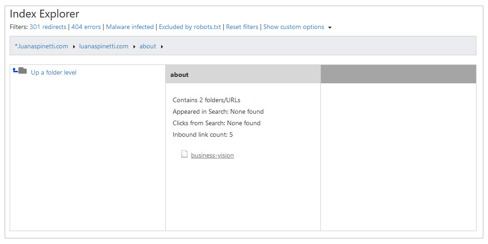Click the Show custom options text
Viewport: 488px width, 244px height.
coord(294,27)
